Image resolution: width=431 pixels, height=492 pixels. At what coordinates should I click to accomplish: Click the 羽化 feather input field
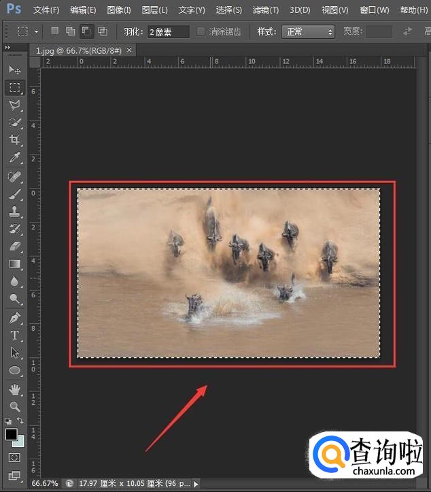[x=168, y=32]
